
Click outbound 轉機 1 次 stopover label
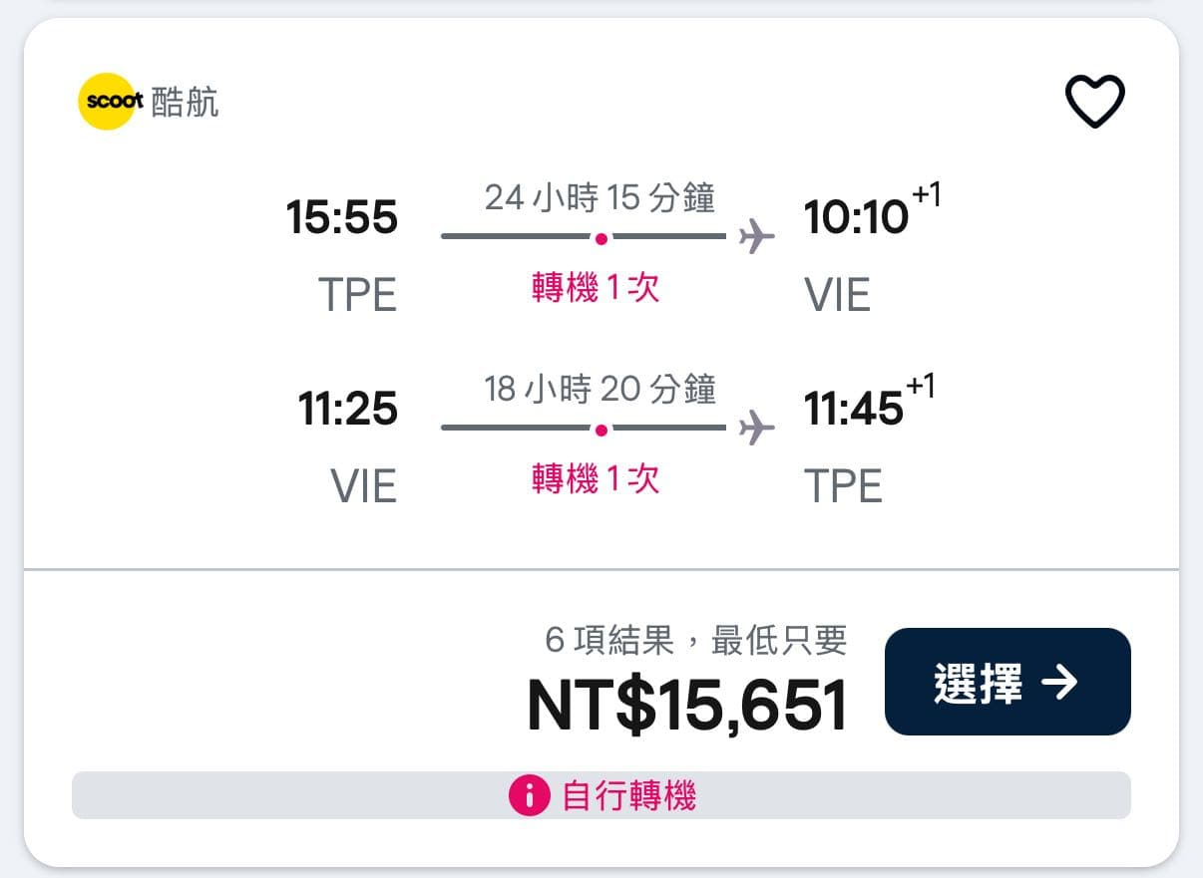596,289
